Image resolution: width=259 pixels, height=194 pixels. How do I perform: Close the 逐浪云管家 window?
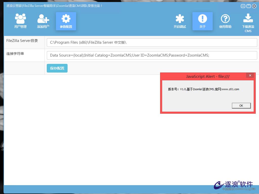pyautogui.click(x=254, y=6)
